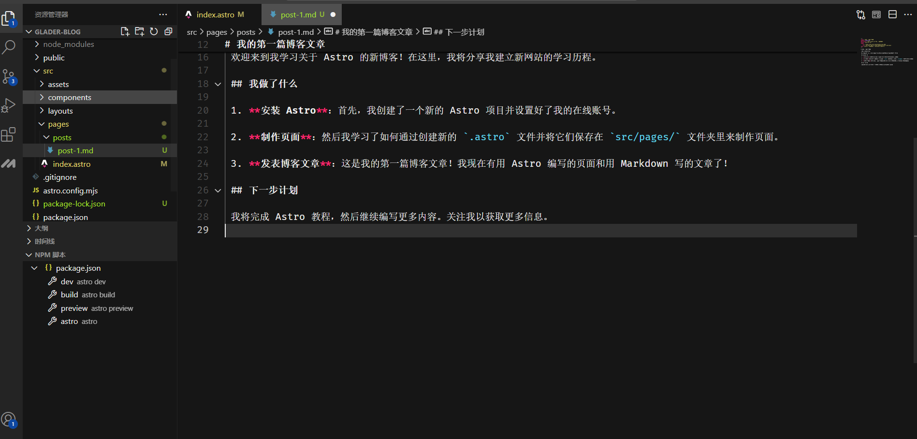This screenshot has height=439, width=917.
Task: Click the Split Editor icon
Action: [892, 15]
